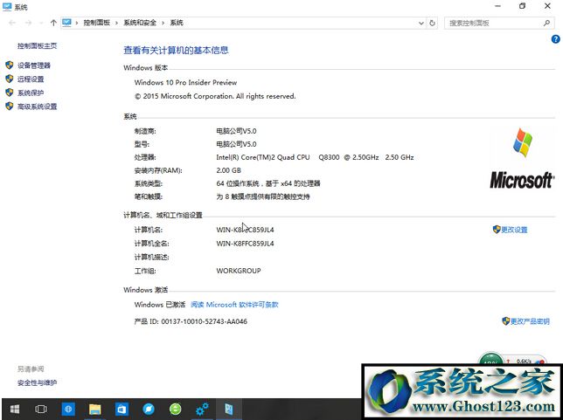Image resolution: width=563 pixels, height=420 pixels.
Task: Click Change product key (更改产品密钥) link
Action: (530, 321)
